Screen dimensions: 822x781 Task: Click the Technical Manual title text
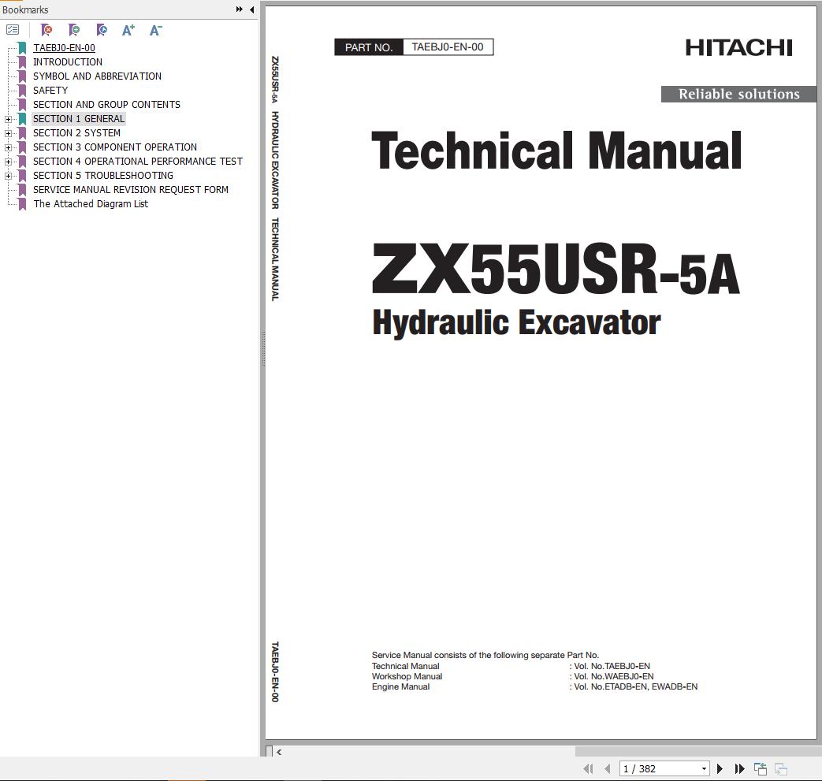point(556,151)
